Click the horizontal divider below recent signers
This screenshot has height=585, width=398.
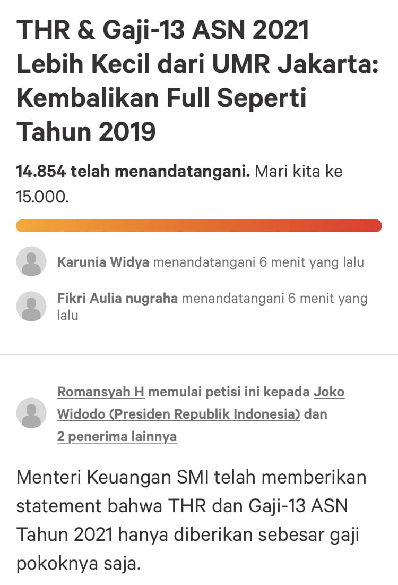(199, 354)
